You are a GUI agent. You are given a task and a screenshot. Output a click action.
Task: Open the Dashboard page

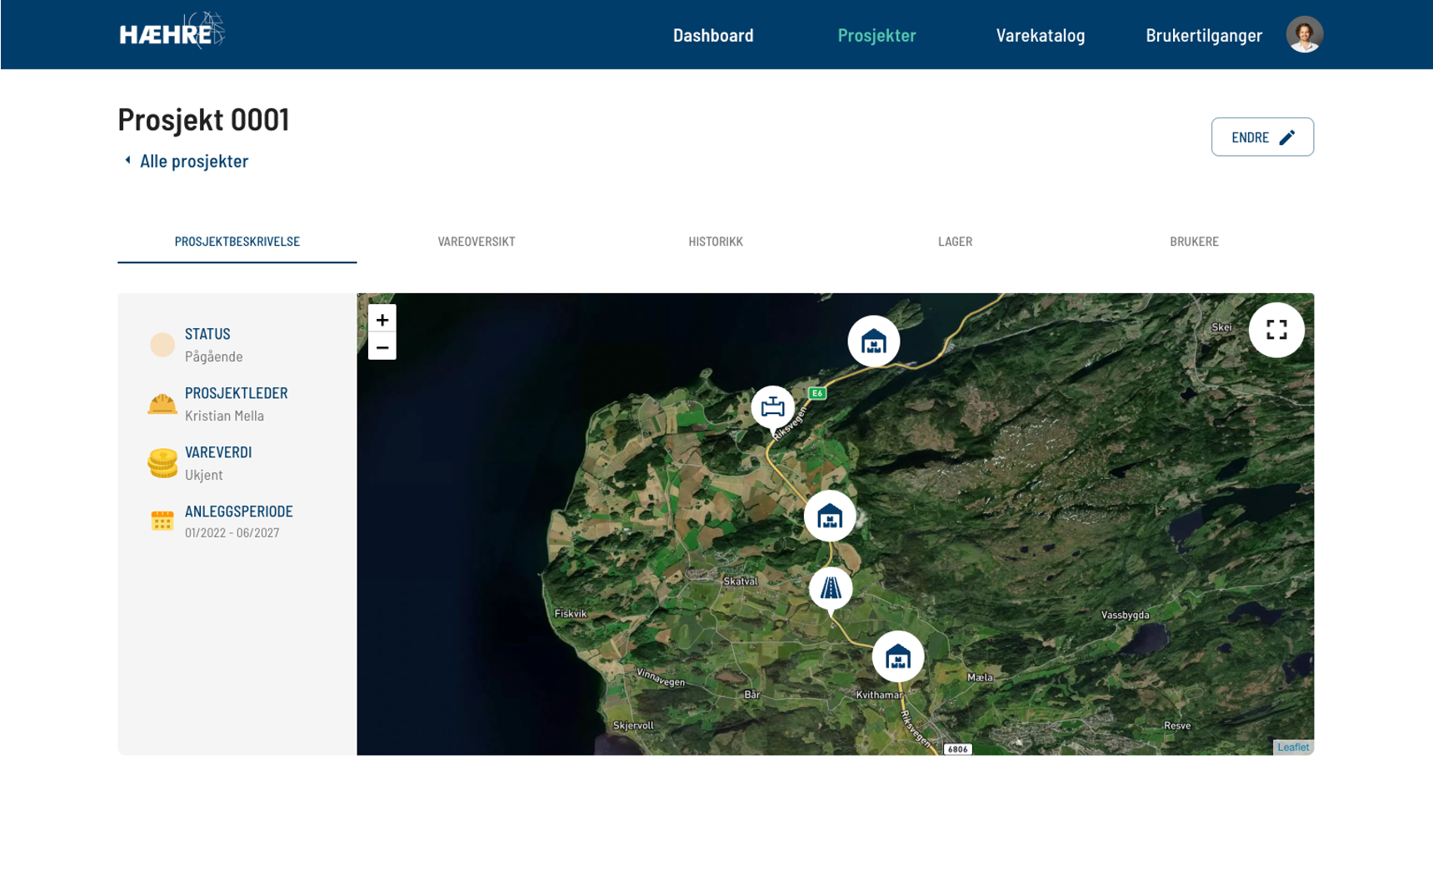[x=713, y=35]
